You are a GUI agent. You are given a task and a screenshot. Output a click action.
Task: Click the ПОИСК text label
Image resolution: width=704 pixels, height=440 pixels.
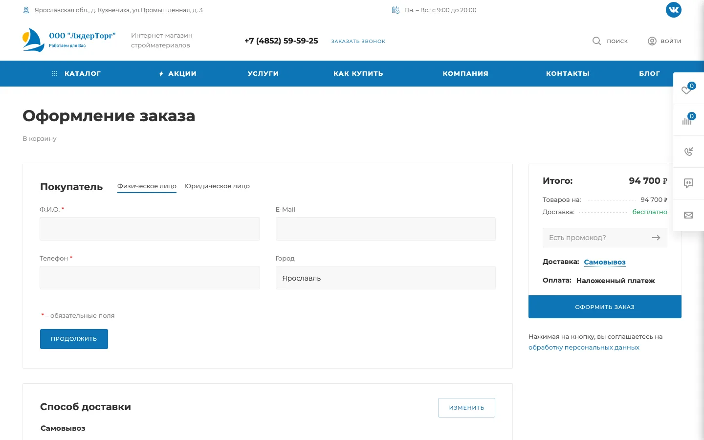point(617,41)
